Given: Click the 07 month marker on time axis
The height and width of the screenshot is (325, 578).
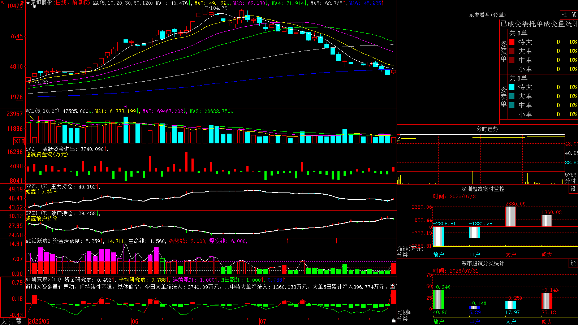Looking at the screenshot, I should pyautogui.click(x=263, y=321).
